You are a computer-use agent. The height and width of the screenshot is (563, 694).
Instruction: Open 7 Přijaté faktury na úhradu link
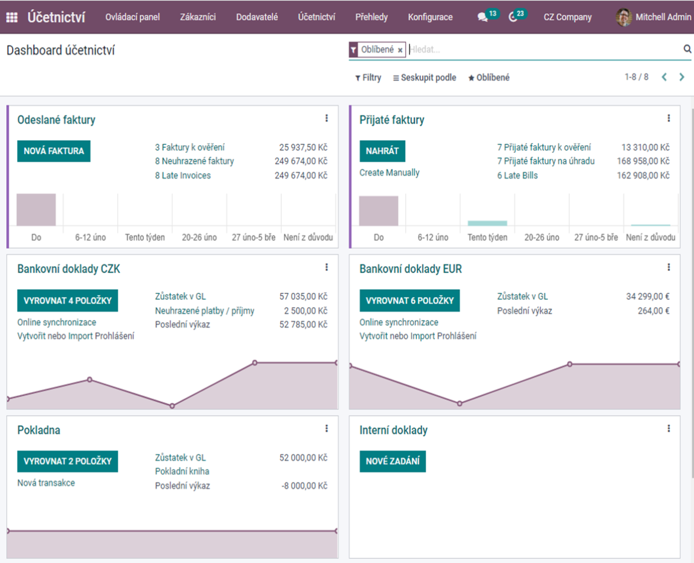[x=546, y=161]
